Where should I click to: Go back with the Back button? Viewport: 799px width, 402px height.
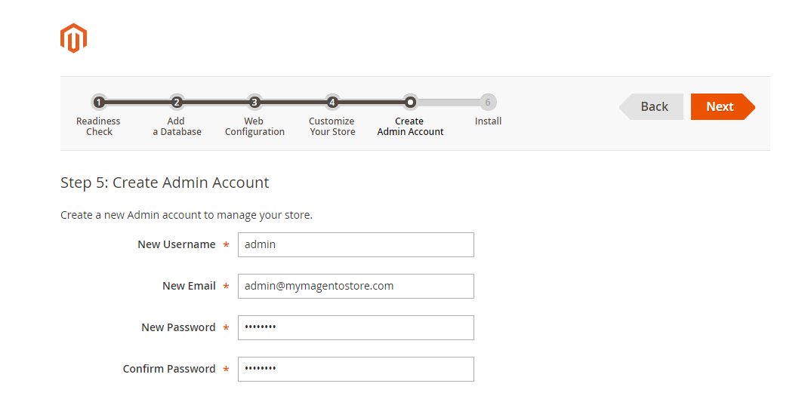653,107
